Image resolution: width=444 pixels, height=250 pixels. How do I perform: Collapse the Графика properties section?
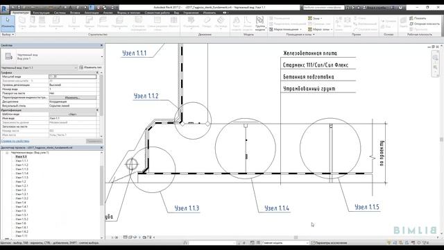coord(97,72)
